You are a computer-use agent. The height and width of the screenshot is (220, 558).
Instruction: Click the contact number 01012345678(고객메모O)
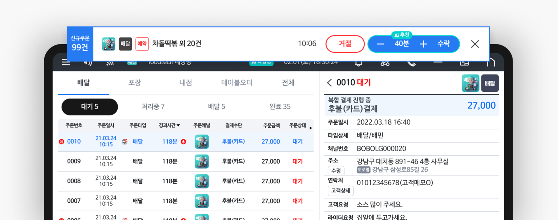(395, 183)
